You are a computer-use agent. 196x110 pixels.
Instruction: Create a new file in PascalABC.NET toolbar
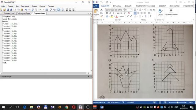point(1,9)
